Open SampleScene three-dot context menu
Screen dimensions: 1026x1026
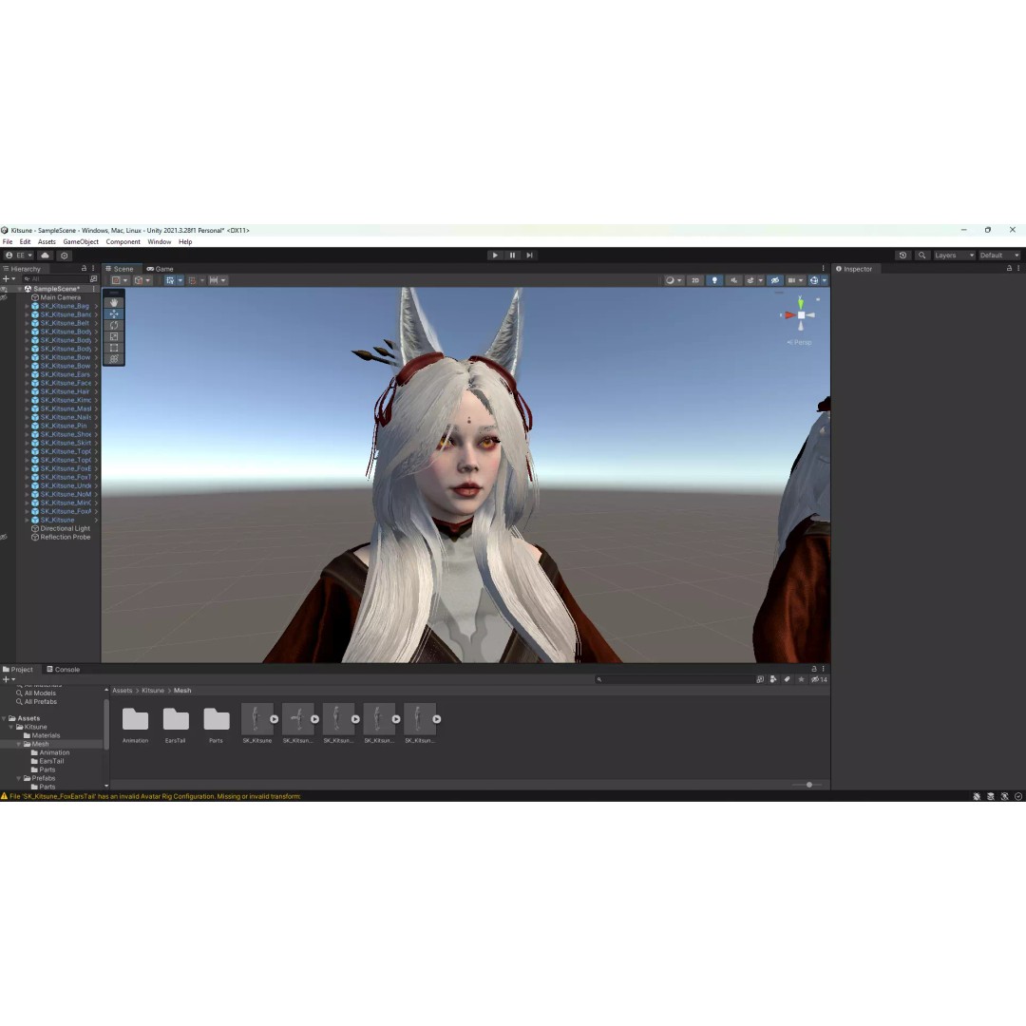click(x=93, y=289)
